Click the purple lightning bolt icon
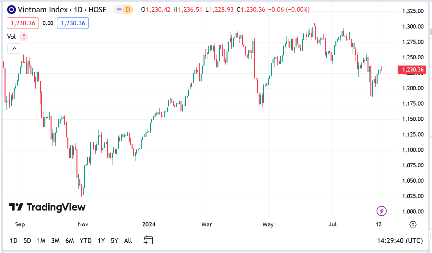 click(x=381, y=211)
